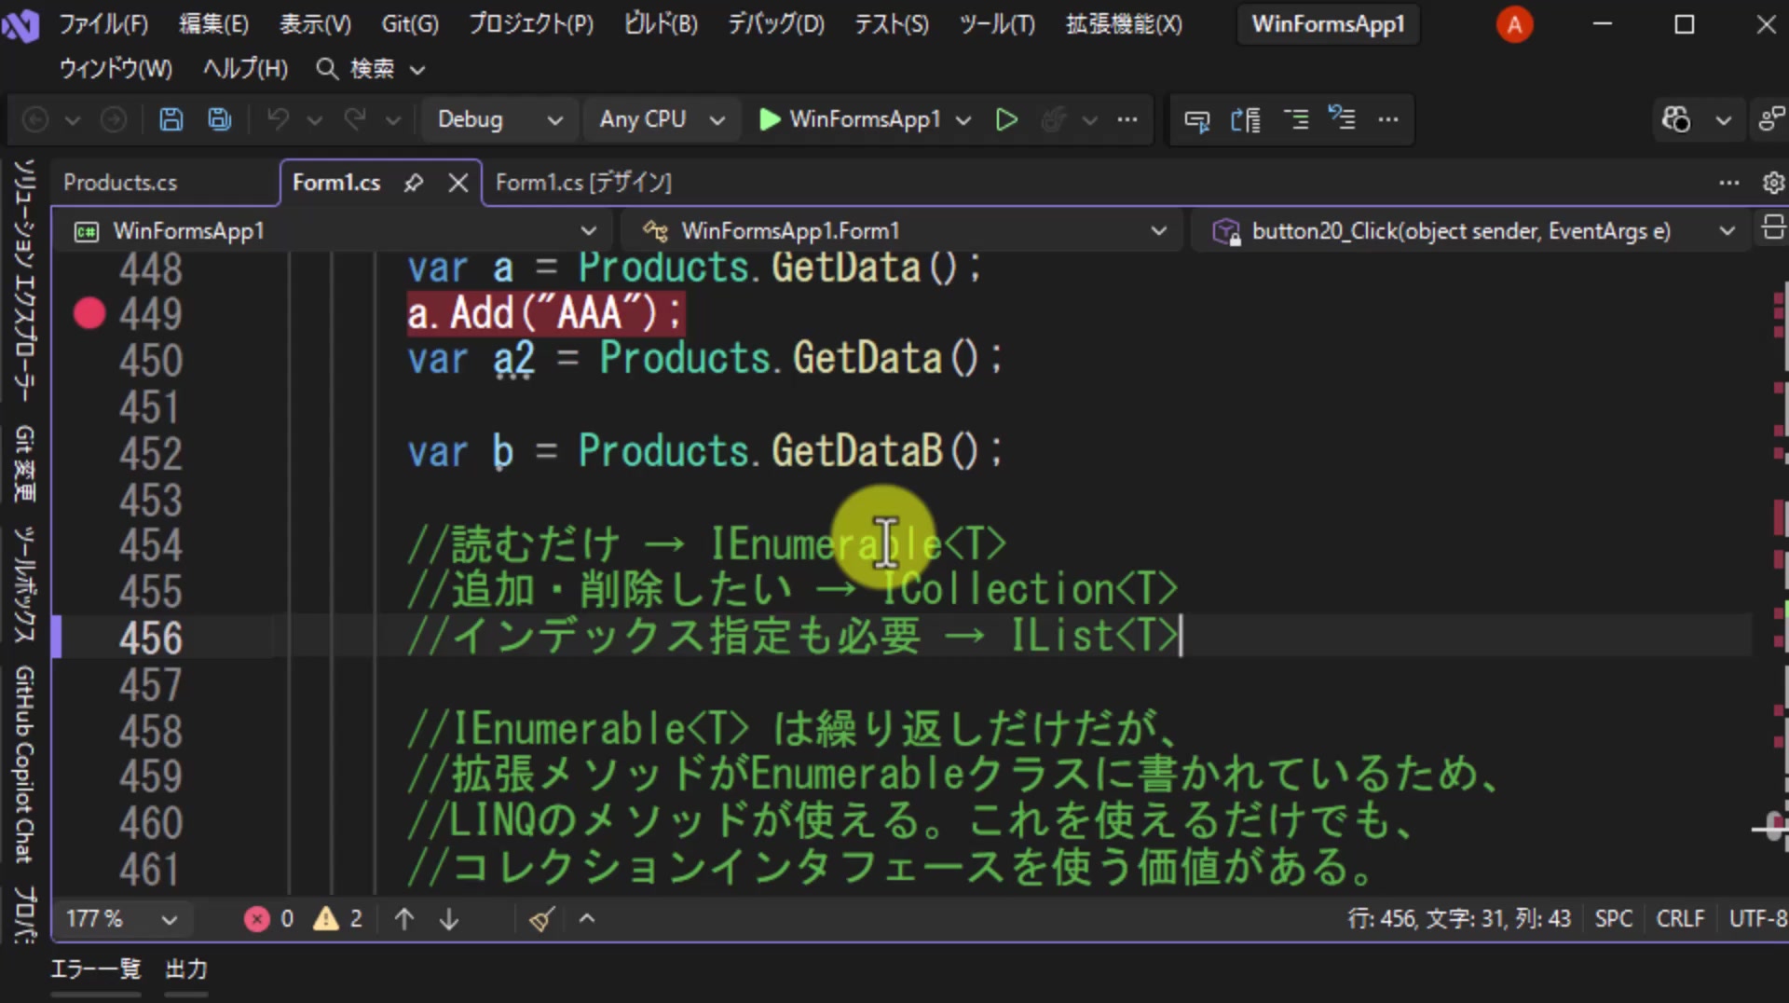The image size is (1789, 1003).
Task: Open the tab well settings gear icon
Action: [1773, 183]
